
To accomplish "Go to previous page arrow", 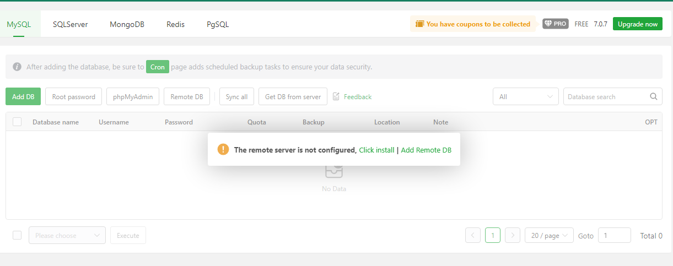I will [473, 235].
